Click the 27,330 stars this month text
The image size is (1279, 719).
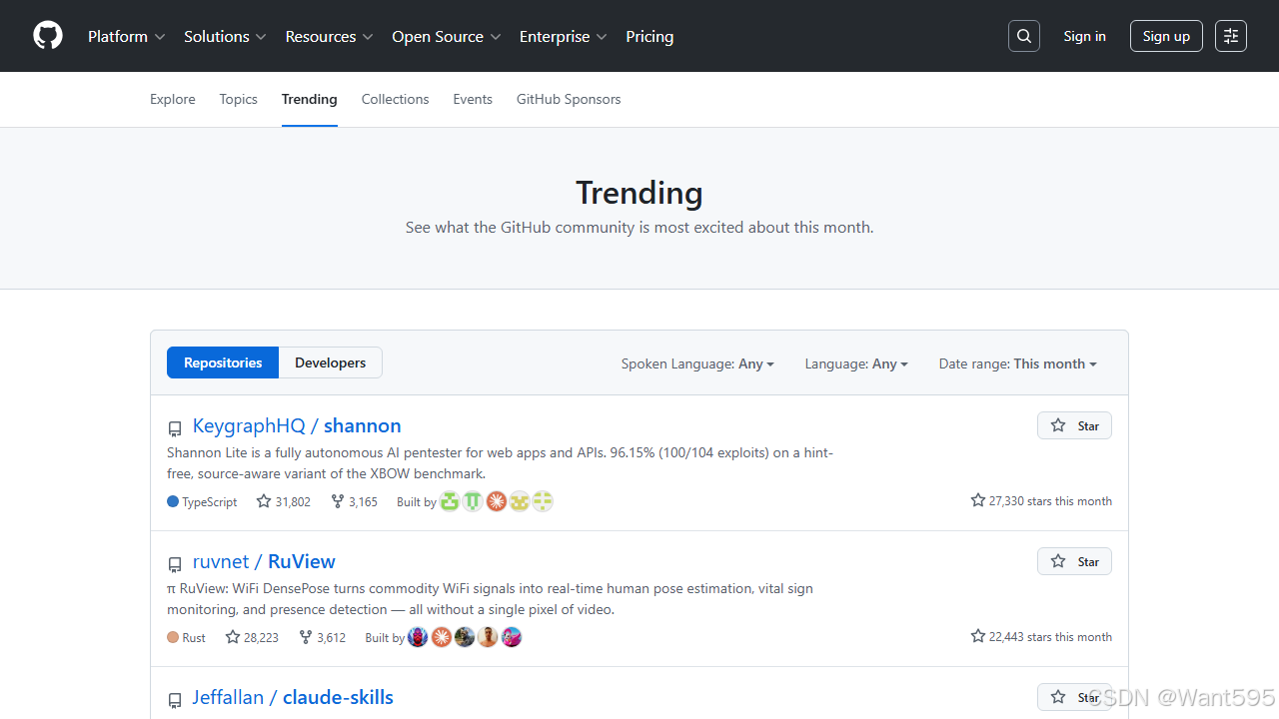click(x=1041, y=501)
